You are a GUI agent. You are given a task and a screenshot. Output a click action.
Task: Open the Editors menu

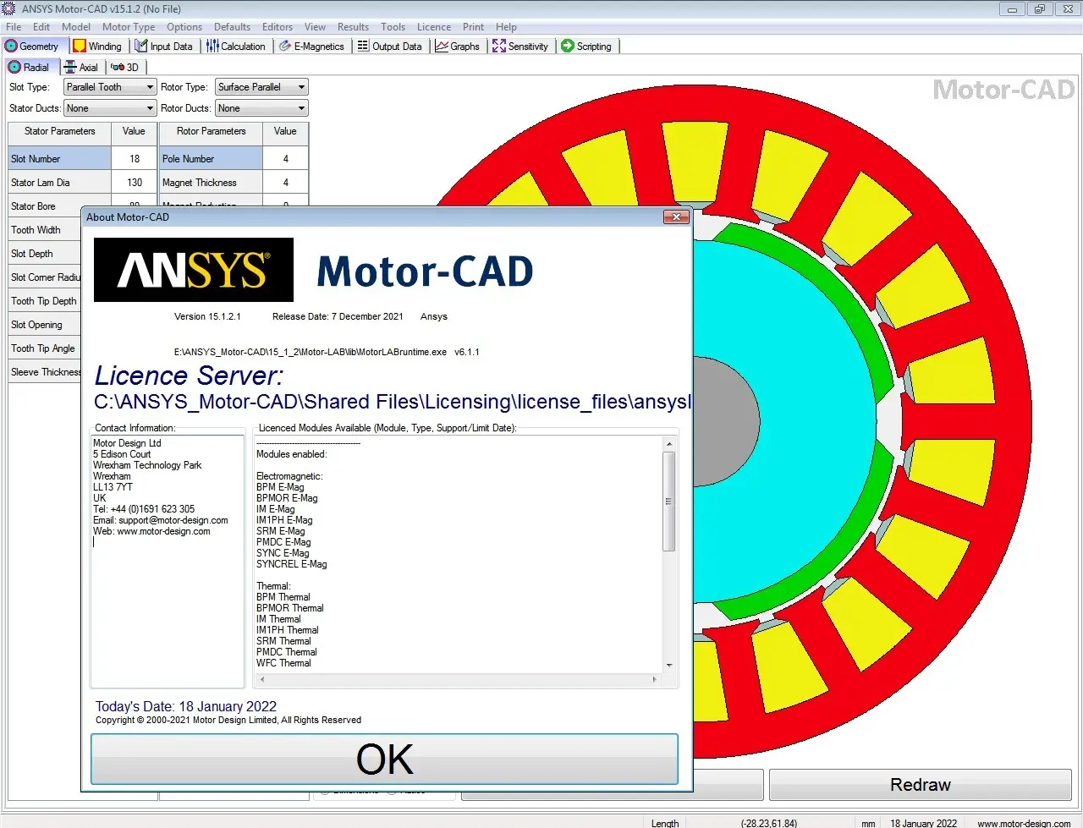click(x=278, y=27)
